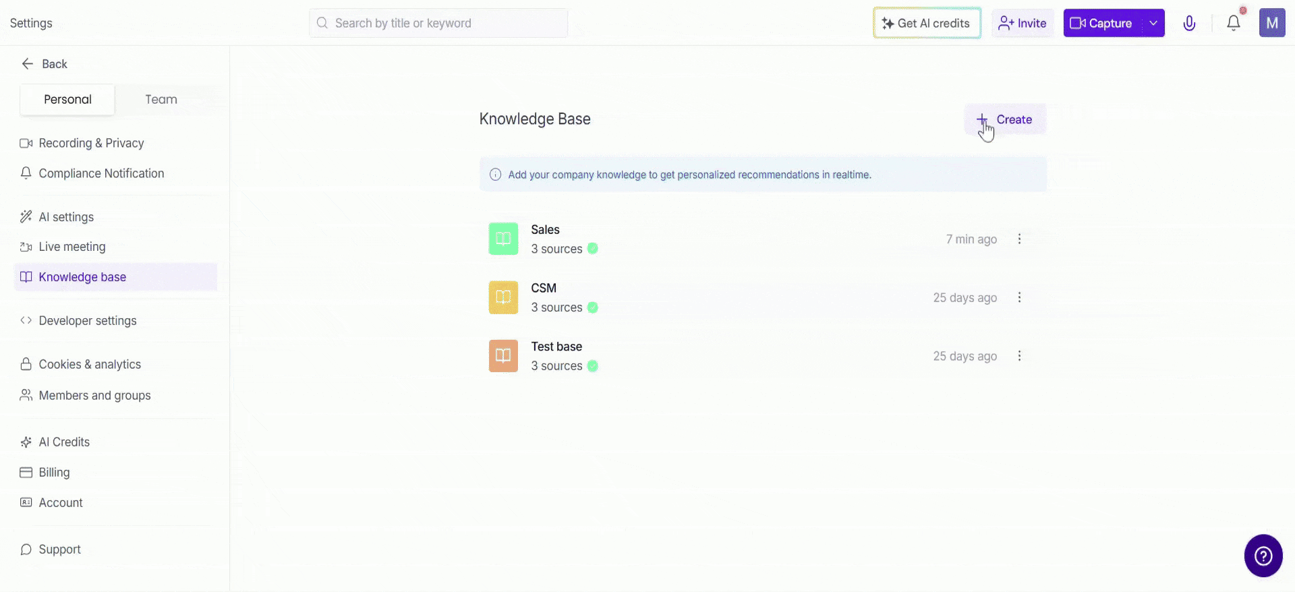The height and width of the screenshot is (592, 1295).
Task: Click the Capture button
Action: click(1103, 23)
